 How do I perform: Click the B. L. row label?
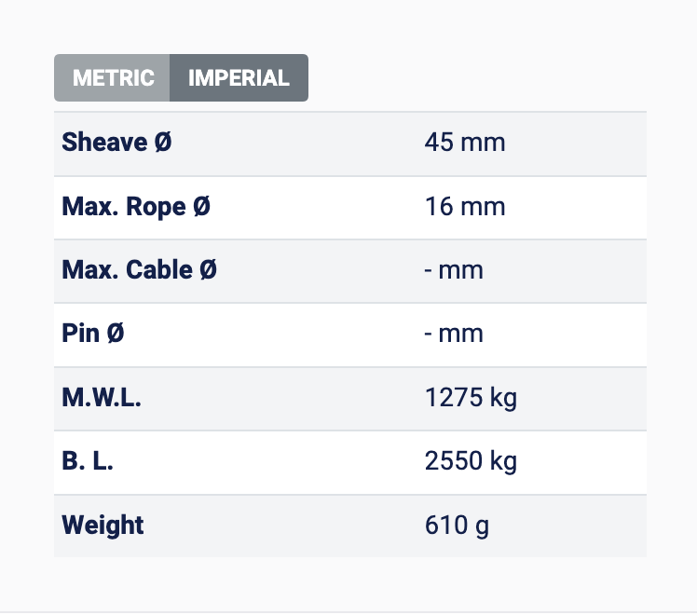click(88, 461)
